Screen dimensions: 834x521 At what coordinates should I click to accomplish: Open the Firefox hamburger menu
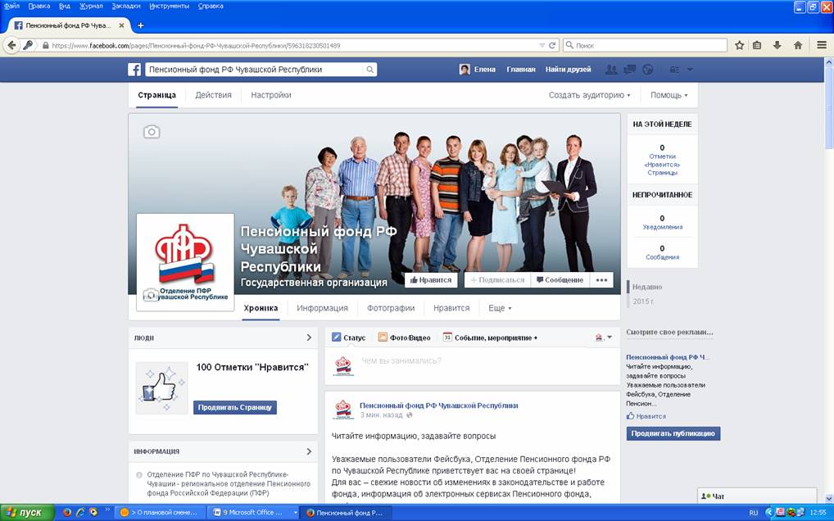[x=822, y=45]
